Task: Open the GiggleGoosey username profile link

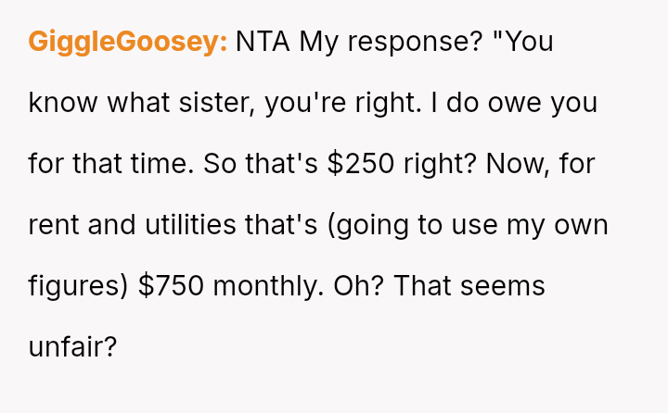Action: [128, 42]
